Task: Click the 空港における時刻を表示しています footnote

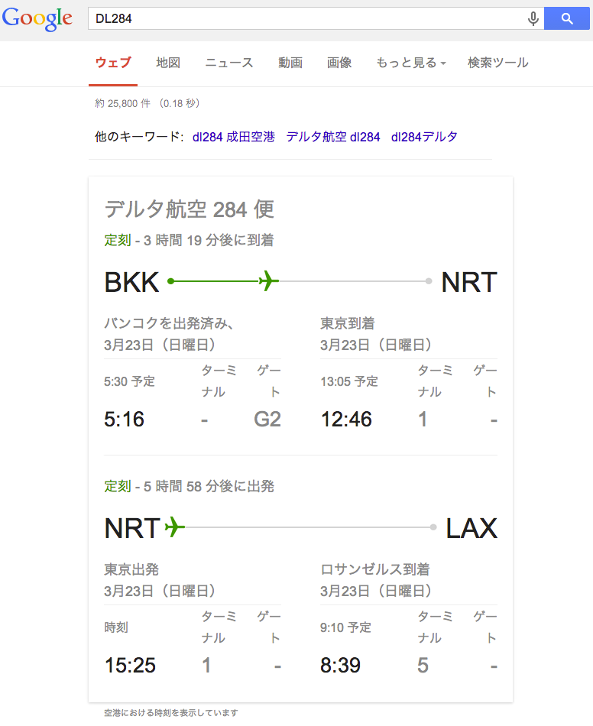Action: pyautogui.click(x=171, y=713)
